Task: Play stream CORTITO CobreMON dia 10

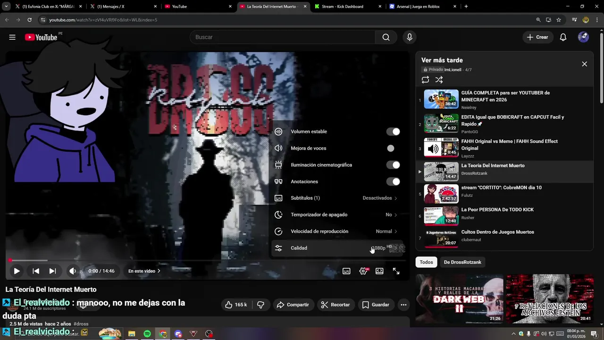Action: 504,193
